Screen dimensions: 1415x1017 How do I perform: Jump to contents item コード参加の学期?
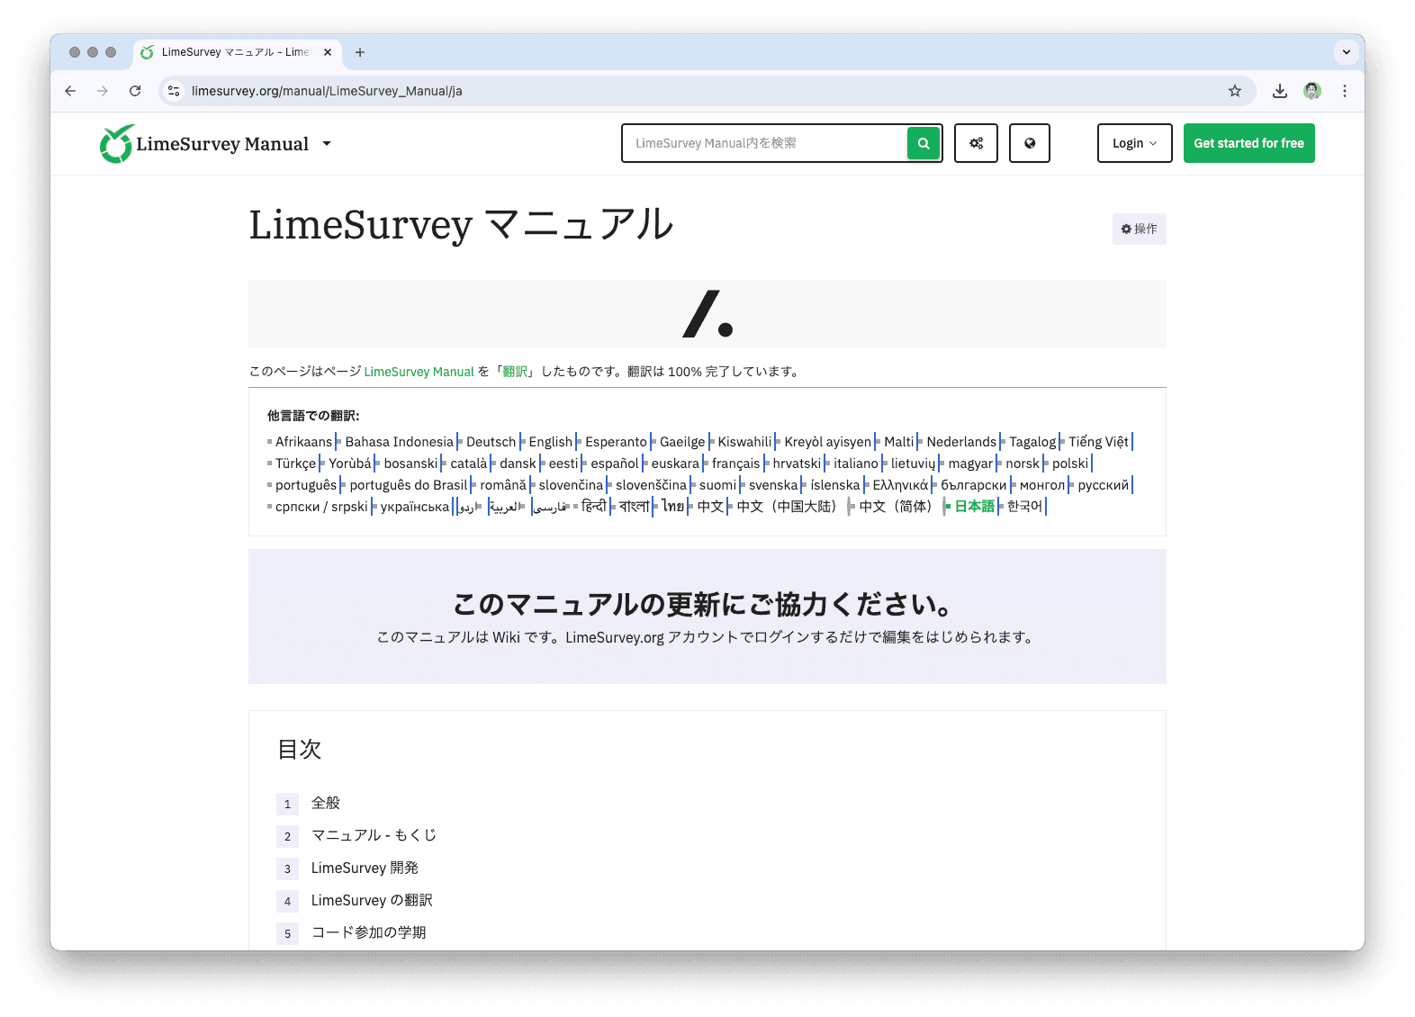coord(369,932)
